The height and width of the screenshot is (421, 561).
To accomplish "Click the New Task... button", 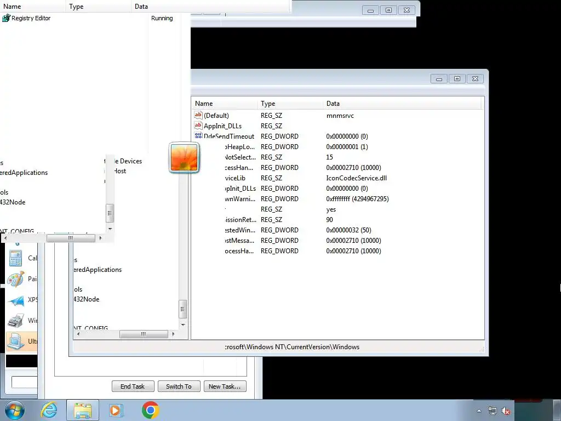I will pyautogui.click(x=225, y=386).
